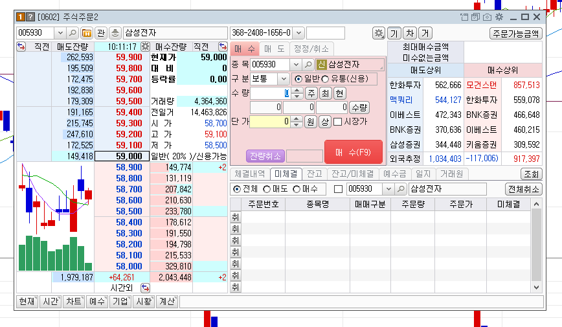
Task: Click the 현재 bottom toolbar button
Action: point(27,301)
